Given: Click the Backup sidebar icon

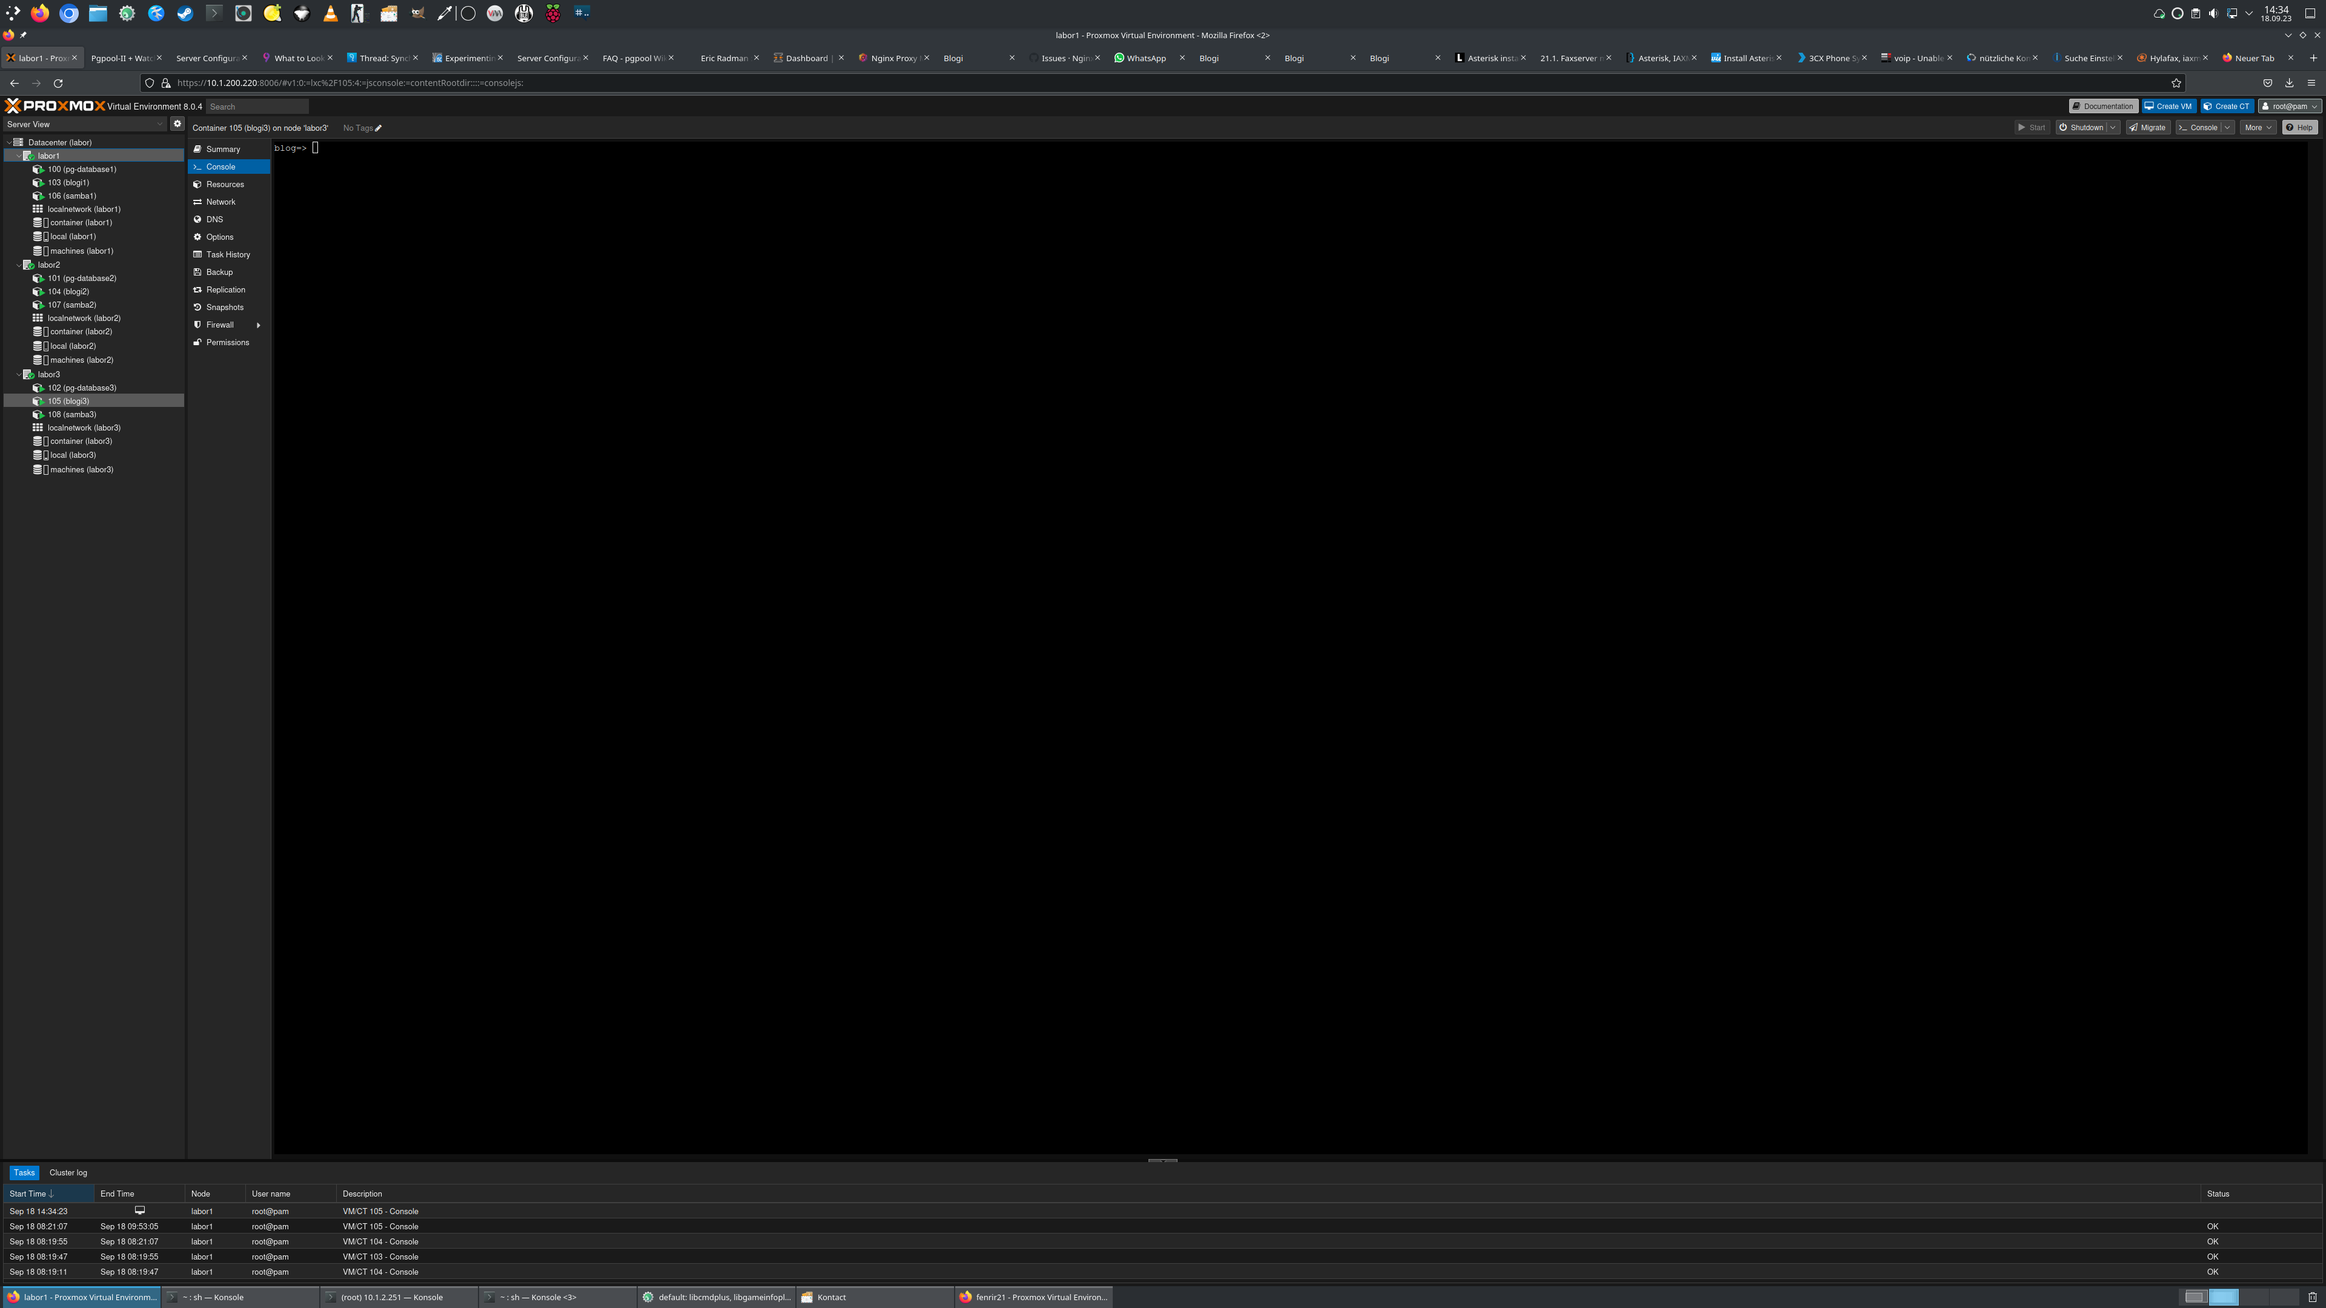Looking at the screenshot, I should [197, 272].
